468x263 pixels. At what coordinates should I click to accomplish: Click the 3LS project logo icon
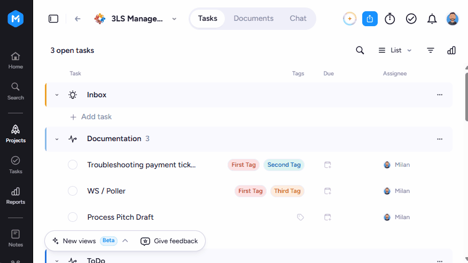(x=100, y=19)
